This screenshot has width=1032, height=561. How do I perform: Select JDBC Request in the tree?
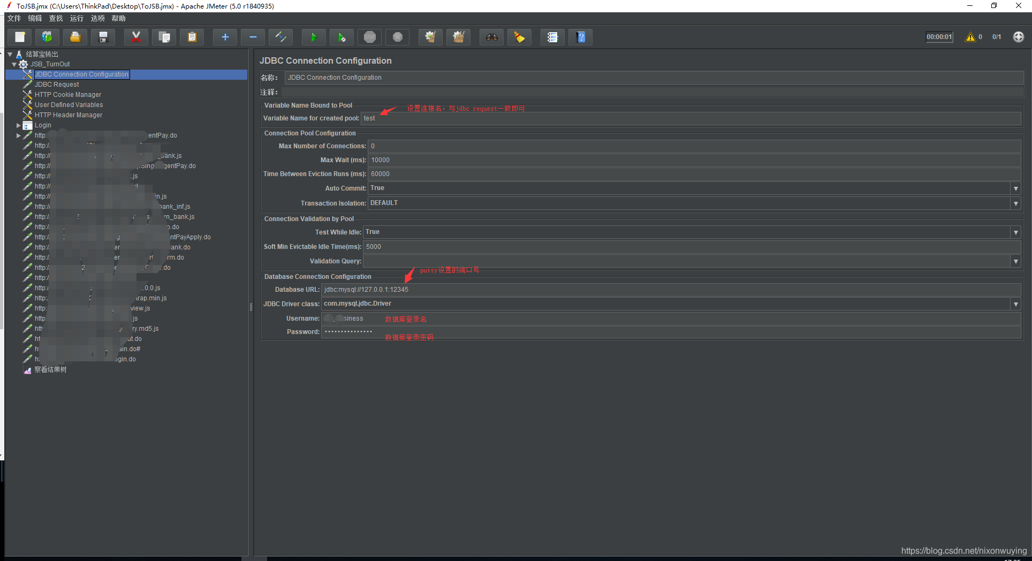pos(57,85)
